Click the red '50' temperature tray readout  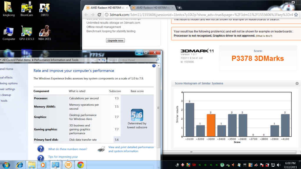tap(194, 165)
